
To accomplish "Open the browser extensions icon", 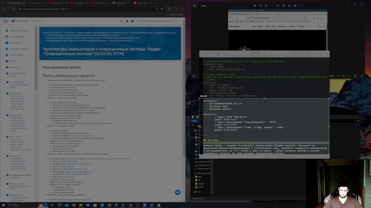I will coord(169,9).
